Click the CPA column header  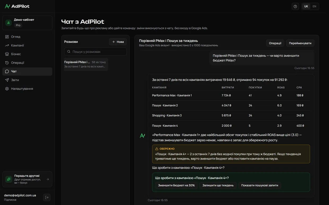(x=299, y=87)
